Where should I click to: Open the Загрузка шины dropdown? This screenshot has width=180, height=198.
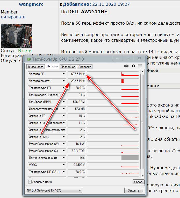[x=64, y=137]
